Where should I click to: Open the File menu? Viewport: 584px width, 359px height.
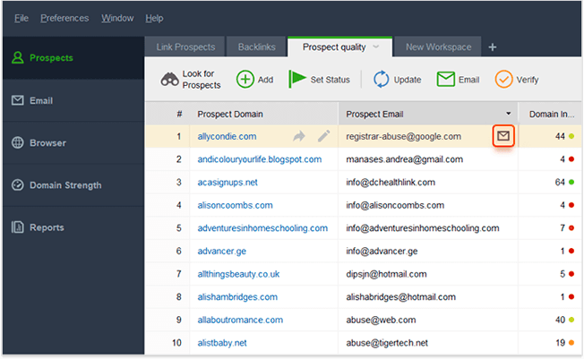[x=21, y=18]
